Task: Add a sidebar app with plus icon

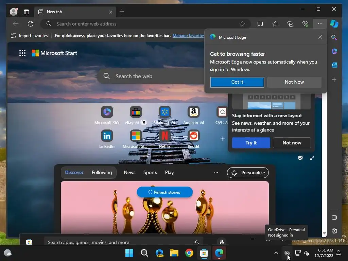Action: click(334, 80)
